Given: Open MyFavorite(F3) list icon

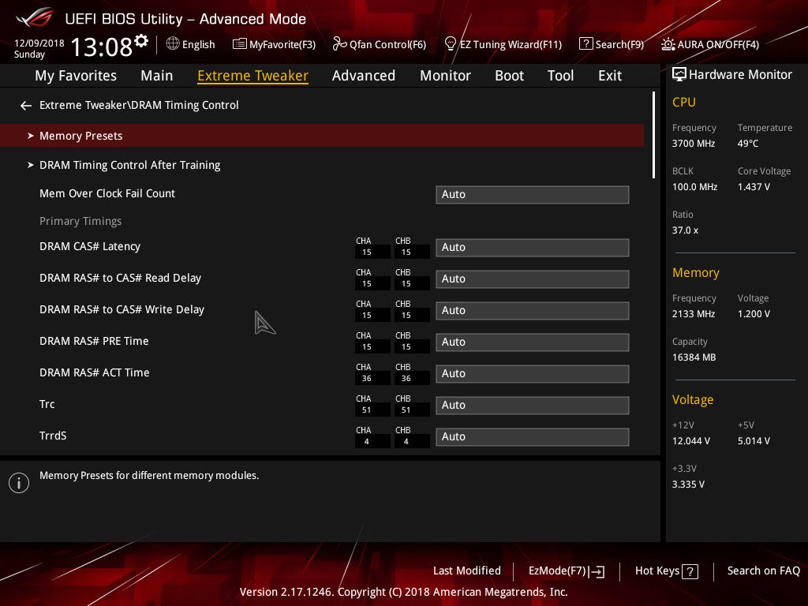Looking at the screenshot, I should (x=240, y=44).
